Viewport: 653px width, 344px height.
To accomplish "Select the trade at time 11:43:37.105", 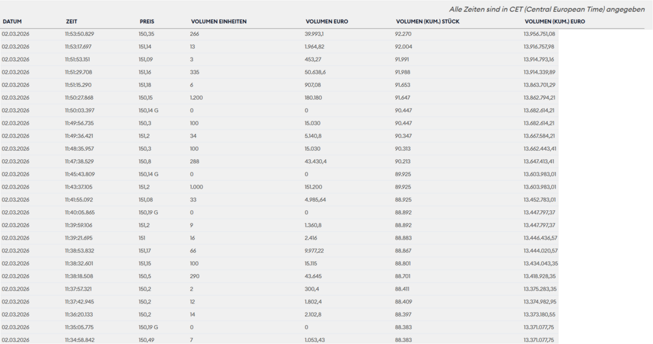I will tap(279, 187).
